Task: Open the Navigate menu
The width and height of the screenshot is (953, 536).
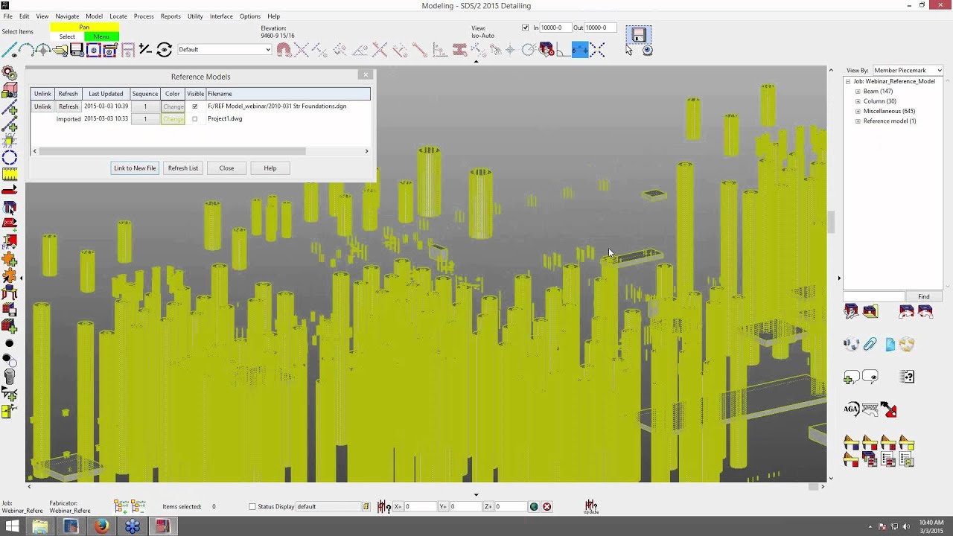Action: pos(67,16)
